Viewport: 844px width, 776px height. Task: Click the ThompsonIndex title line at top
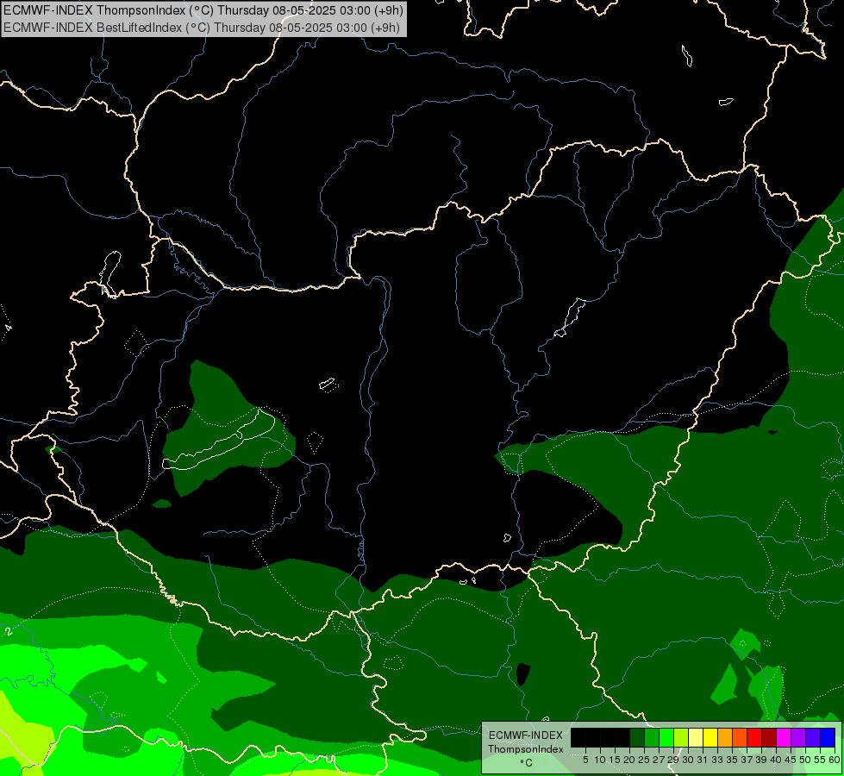pos(203,10)
